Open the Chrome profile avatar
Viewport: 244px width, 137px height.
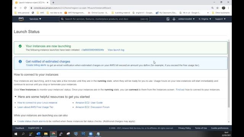click(x=223, y=8)
